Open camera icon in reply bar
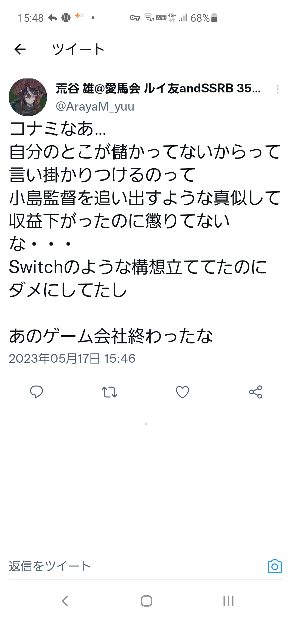The height and width of the screenshot is (618, 292). [x=275, y=566]
